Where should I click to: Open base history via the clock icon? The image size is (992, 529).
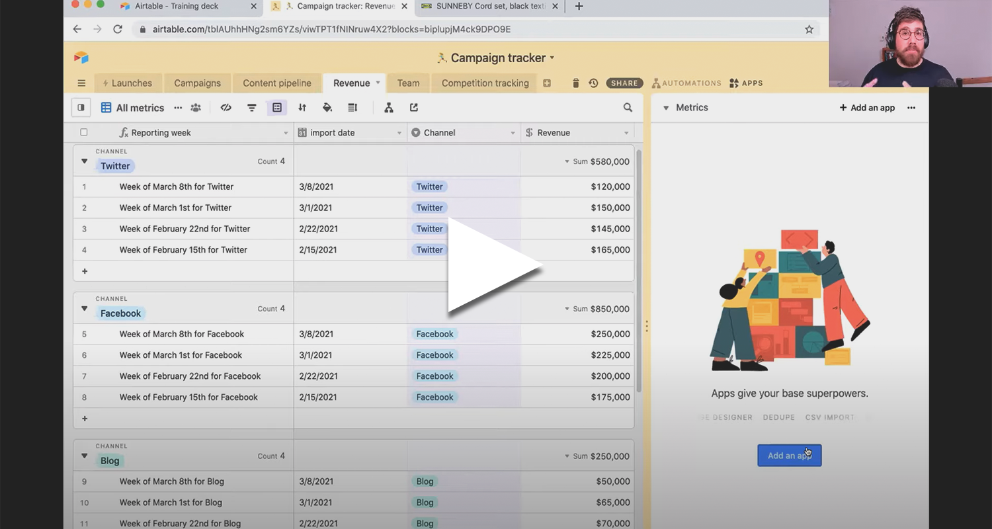click(593, 83)
